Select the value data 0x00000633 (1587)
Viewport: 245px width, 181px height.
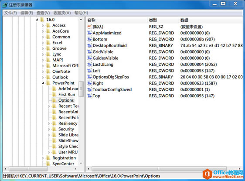coord(198,83)
